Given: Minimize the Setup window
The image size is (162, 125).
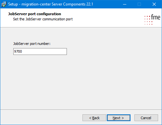Looking at the screenshot, I should pos(125,4).
